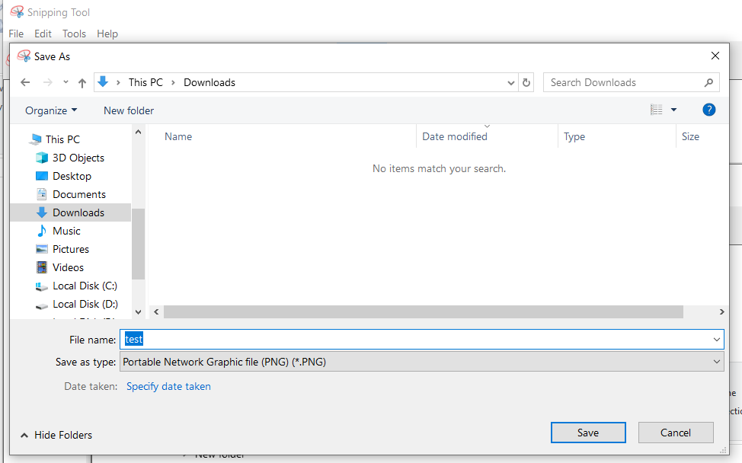Open the Pictures folder in sidebar
Viewport: 742px width, 463px height.
[70, 249]
